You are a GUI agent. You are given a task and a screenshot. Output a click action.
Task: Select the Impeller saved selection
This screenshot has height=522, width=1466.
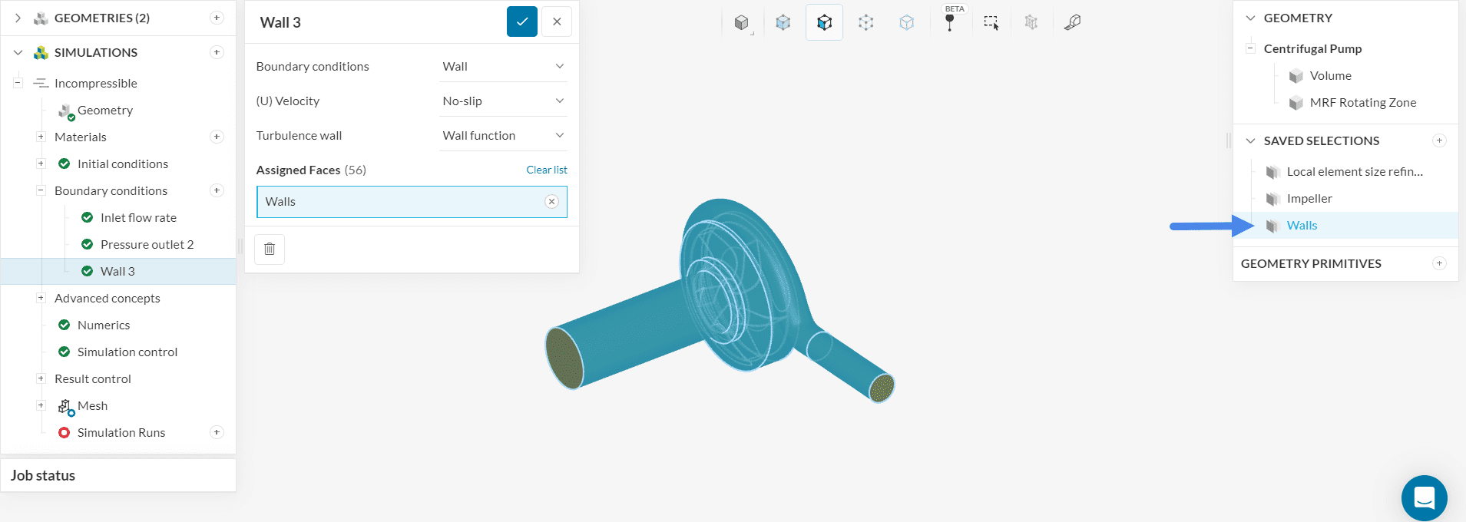(x=1309, y=199)
